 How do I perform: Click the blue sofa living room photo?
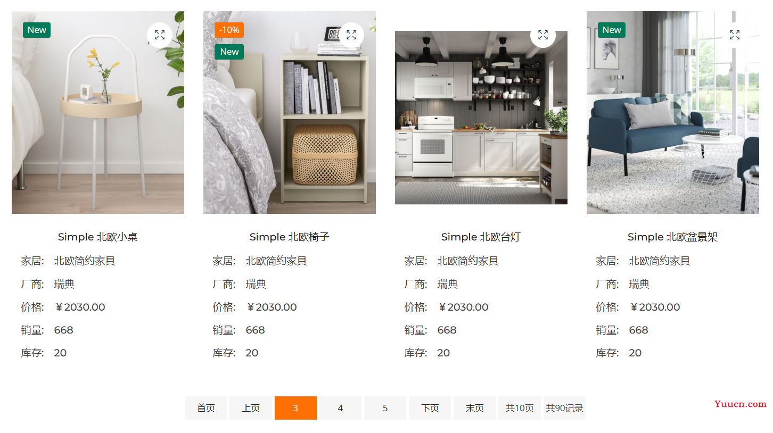point(673,112)
